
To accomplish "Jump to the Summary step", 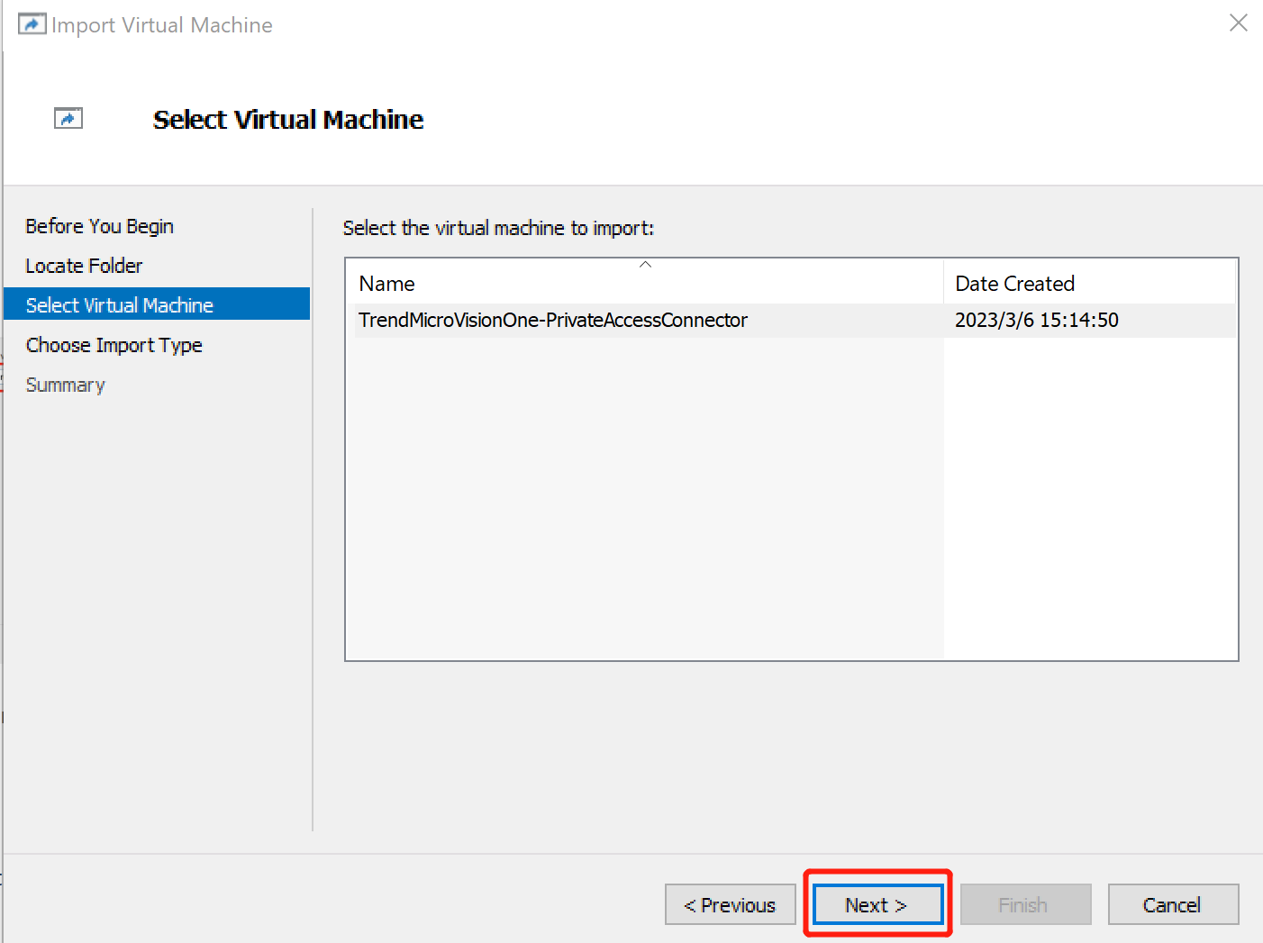I will click(x=65, y=385).
